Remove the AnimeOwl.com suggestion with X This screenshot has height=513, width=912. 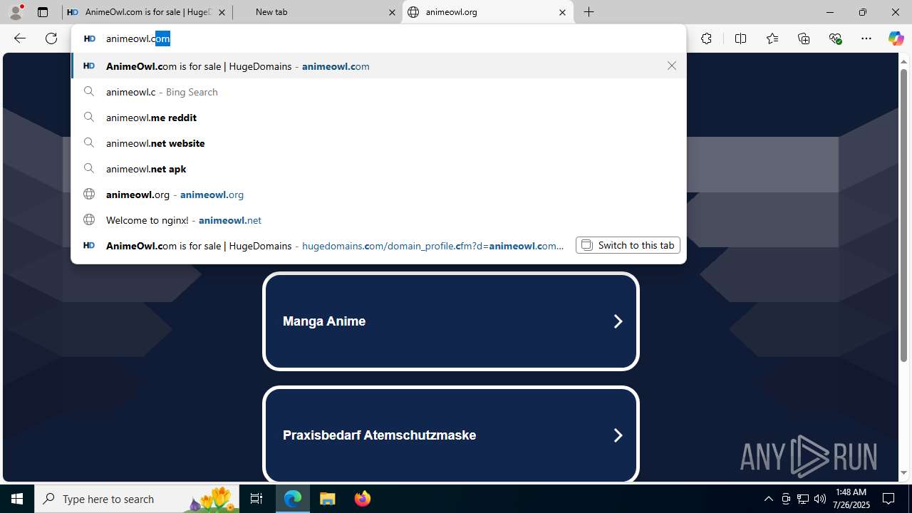click(x=671, y=66)
